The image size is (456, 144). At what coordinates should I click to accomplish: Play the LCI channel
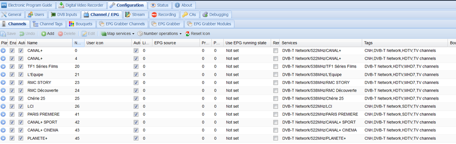point(3,106)
